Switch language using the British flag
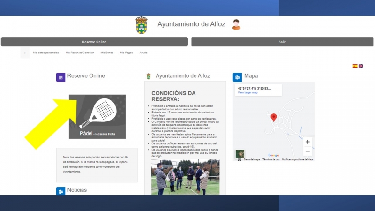Image resolution: width=375 pixels, height=211 pixels. 361,66
